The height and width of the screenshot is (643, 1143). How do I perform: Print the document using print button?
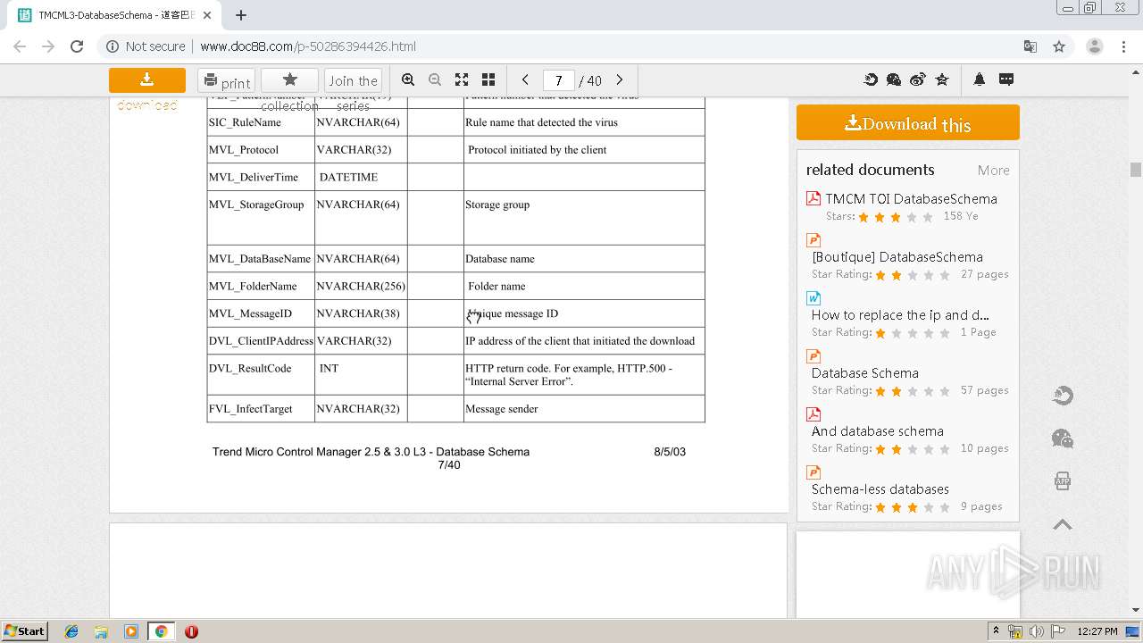[226, 81]
